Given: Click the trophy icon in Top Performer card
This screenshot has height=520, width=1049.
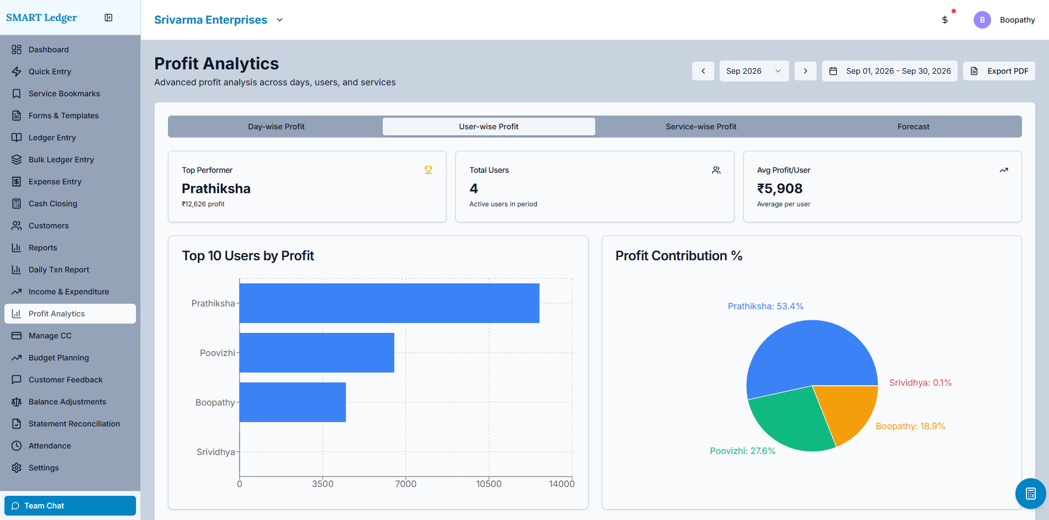Looking at the screenshot, I should tap(428, 170).
